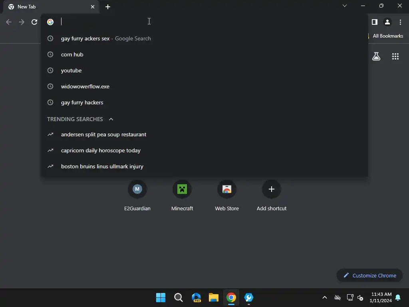Open Windows taskbar search

[179, 297]
